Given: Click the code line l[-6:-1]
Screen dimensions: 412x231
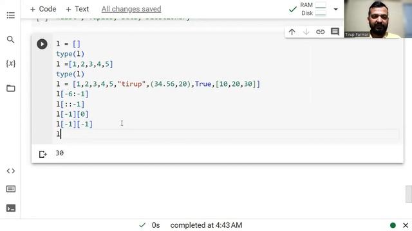Looking at the screenshot, I should click(72, 94).
